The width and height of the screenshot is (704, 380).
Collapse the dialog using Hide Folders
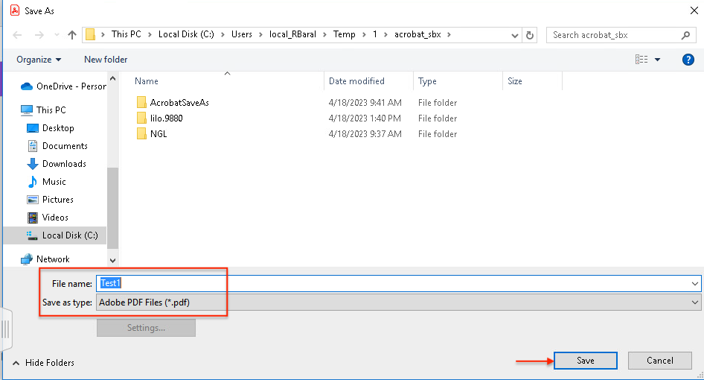pyautogui.click(x=43, y=363)
